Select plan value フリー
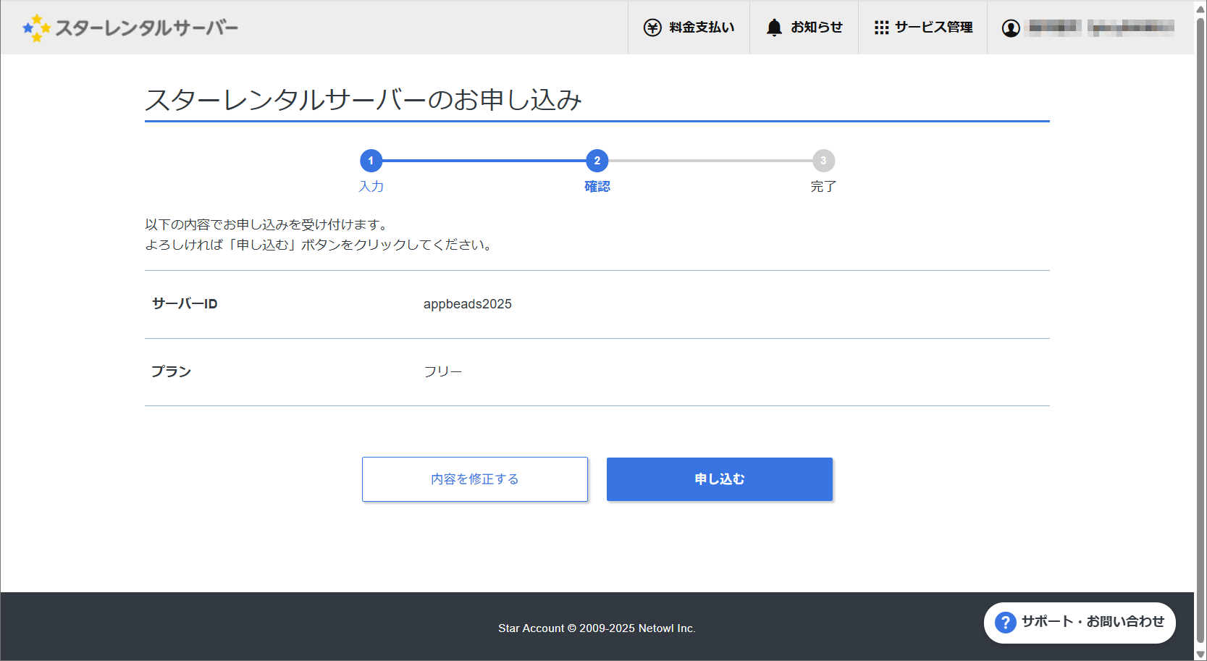Image resolution: width=1207 pixels, height=661 pixels. click(442, 371)
